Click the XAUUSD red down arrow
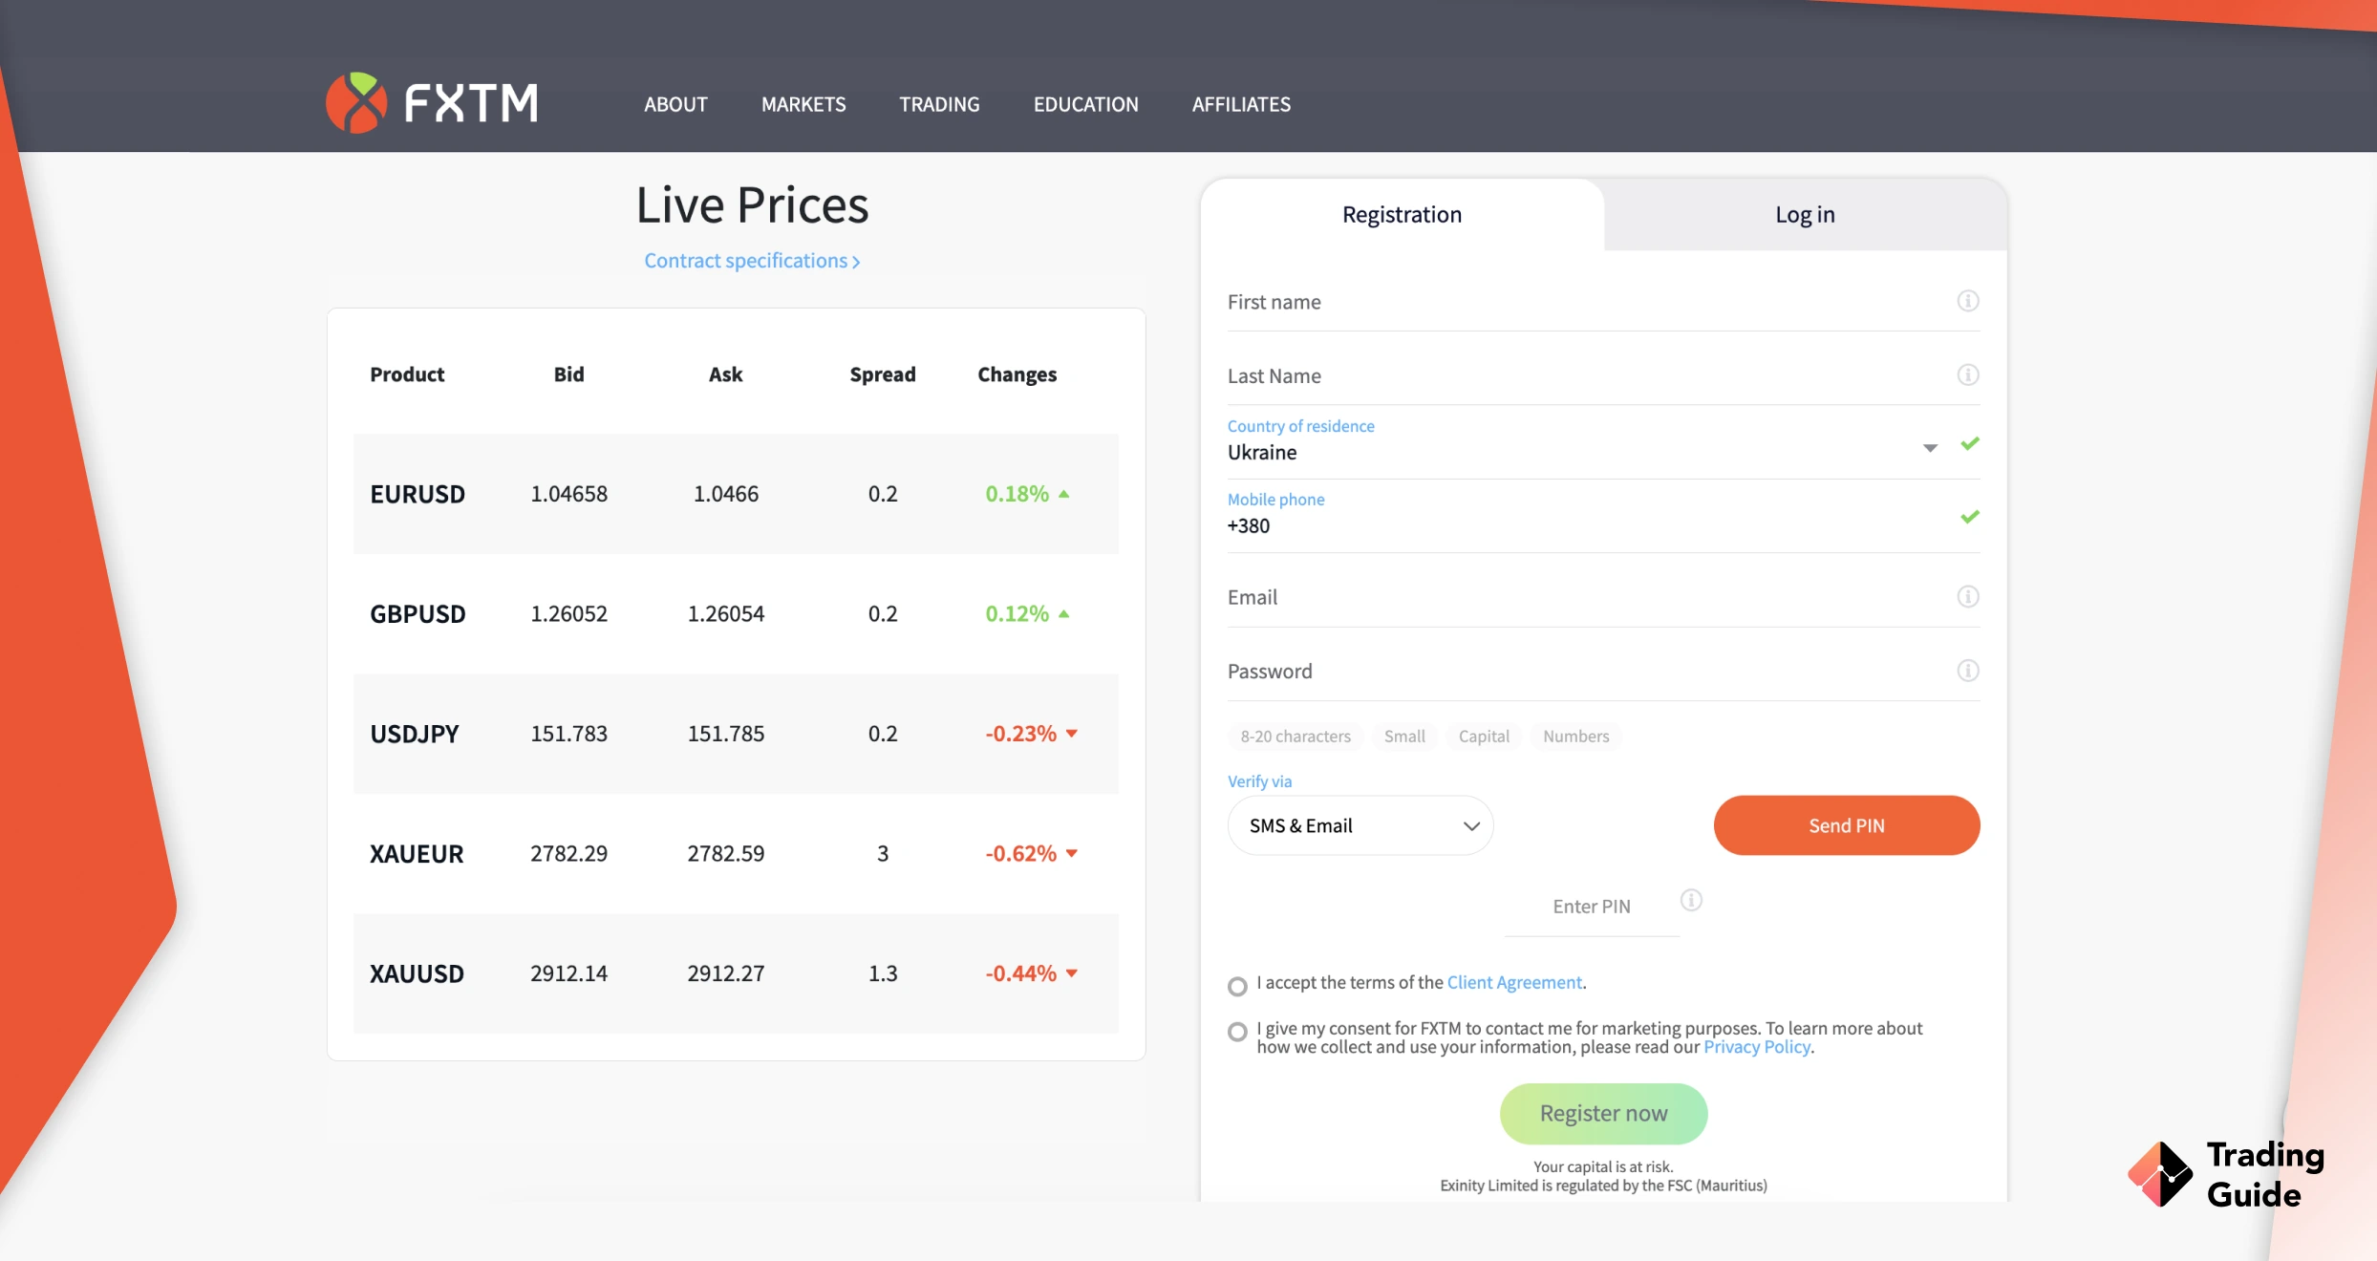 [1071, 973]
